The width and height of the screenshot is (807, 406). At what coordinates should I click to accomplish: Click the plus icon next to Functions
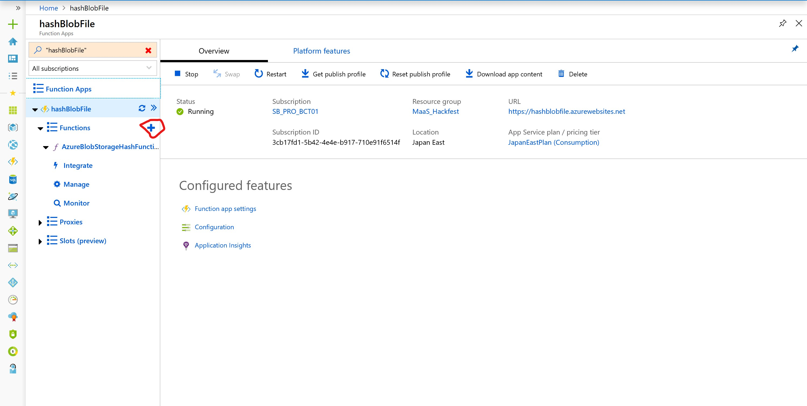tap(151, 128)
